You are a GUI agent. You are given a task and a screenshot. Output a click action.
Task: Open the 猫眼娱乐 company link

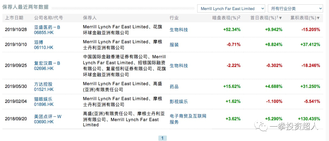(x=43, y=99)
